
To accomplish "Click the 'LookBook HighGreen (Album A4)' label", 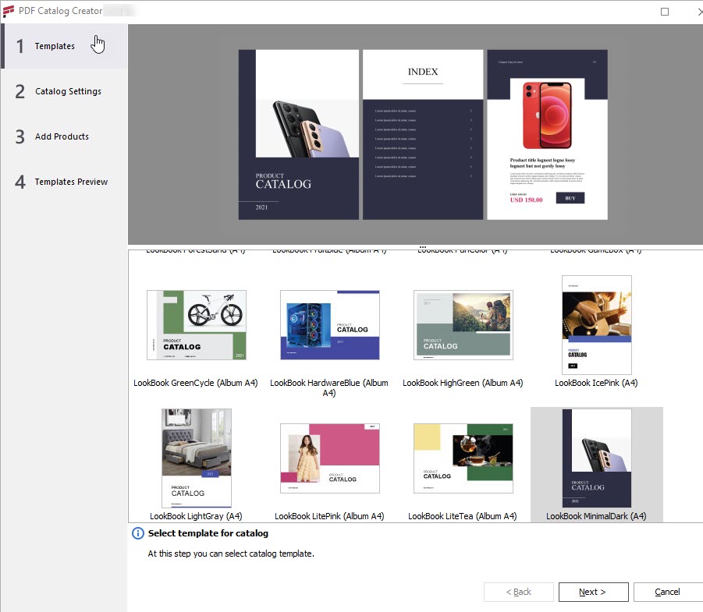I will click(x=463, y=383).
